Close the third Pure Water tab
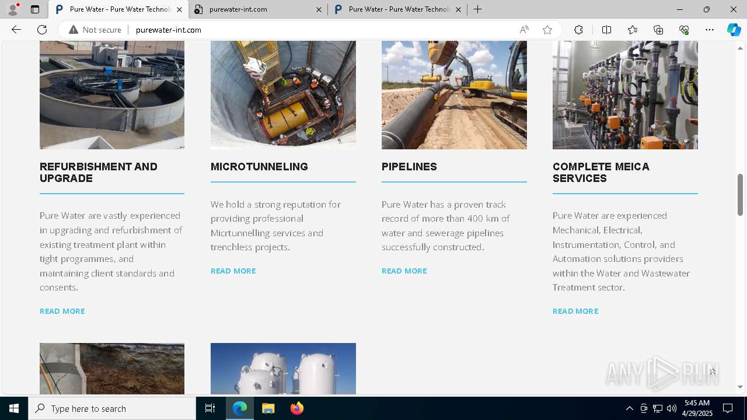The width and height of the screenshot is (747, 420). (x=458, y=9)
